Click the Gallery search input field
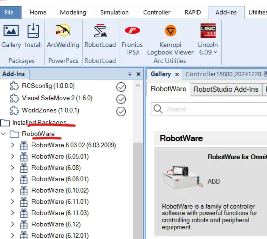The width and height of the screenshot is (267, 239). tap(213, 109)
